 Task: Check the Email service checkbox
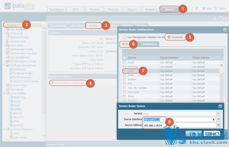click(124, 62)
